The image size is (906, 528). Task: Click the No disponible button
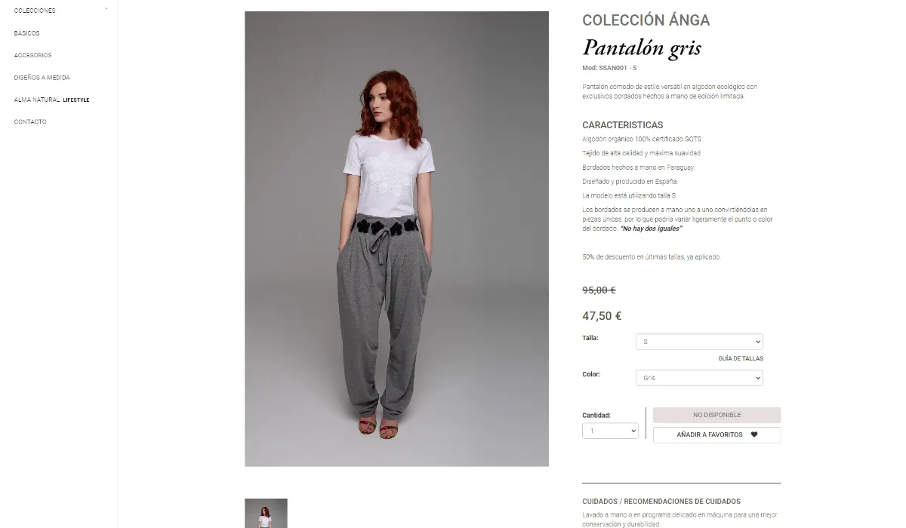pyautogui.click(x=716, y=415)
